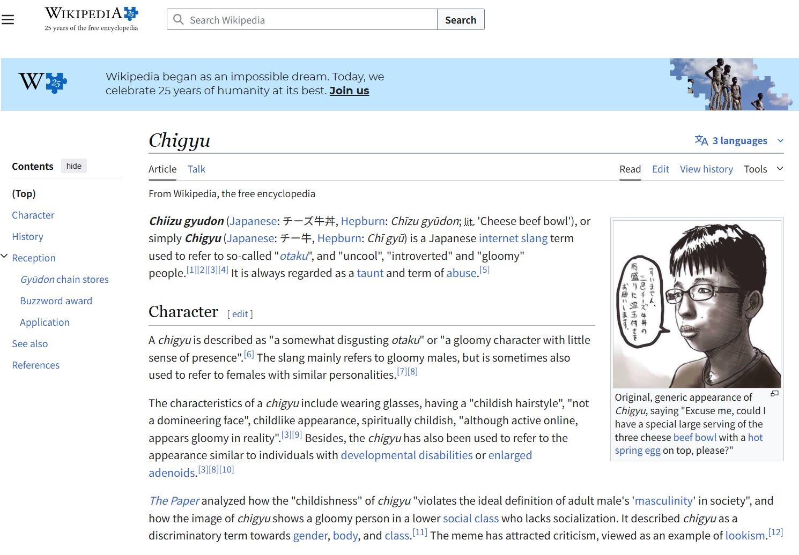Open The Paper link

click(174, 500)
